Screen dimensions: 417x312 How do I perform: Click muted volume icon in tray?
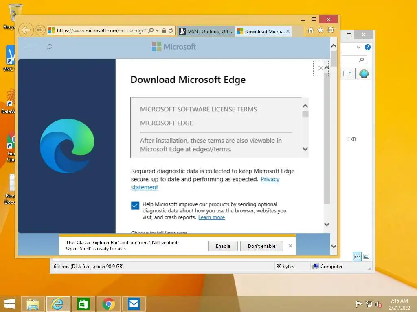point(379,304)
